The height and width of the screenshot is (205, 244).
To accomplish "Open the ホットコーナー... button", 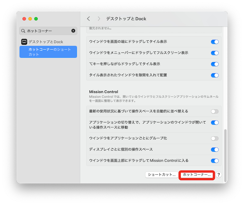I will (x=197, y=175).
